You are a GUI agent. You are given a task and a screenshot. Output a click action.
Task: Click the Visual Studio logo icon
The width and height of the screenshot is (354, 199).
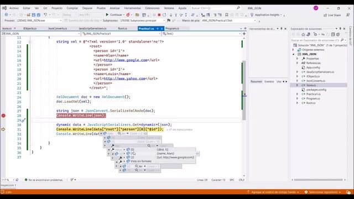pos(4,8)
